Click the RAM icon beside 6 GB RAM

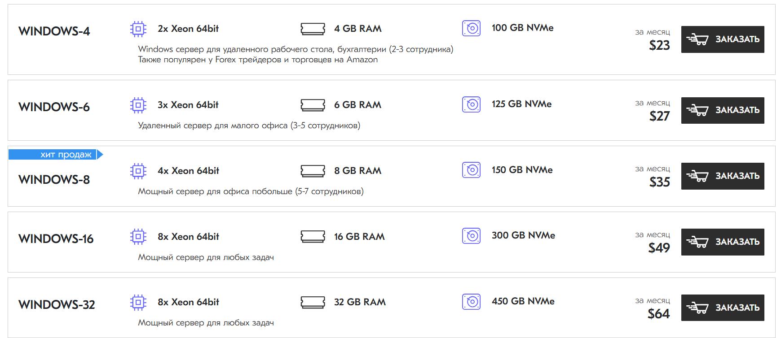[x=313, y=105]
